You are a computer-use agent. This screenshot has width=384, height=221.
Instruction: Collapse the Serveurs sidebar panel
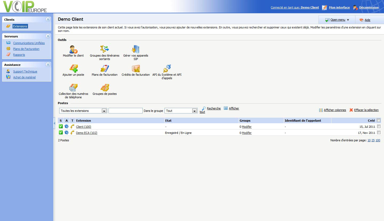point(48,36)
